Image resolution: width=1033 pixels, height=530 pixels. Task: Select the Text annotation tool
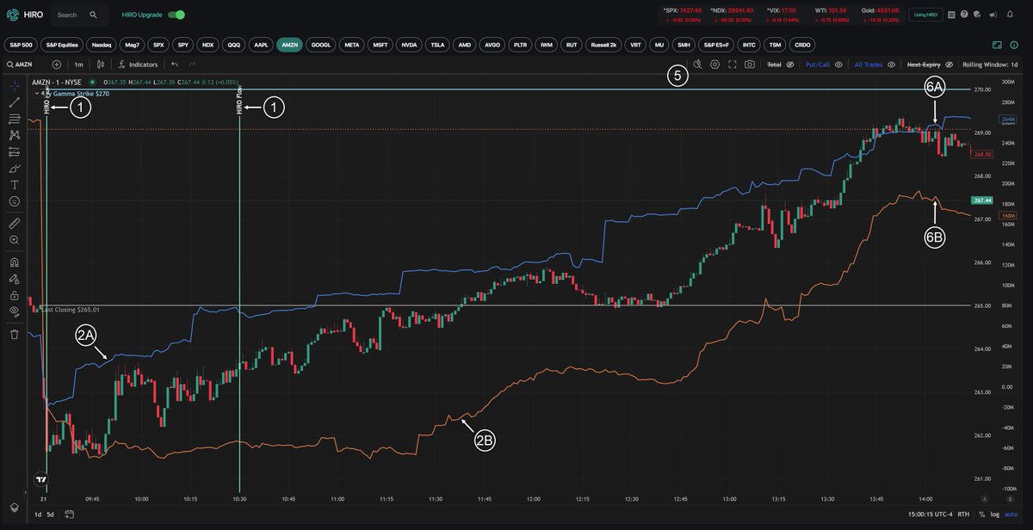pyautogui.click(x=15, y=184)
